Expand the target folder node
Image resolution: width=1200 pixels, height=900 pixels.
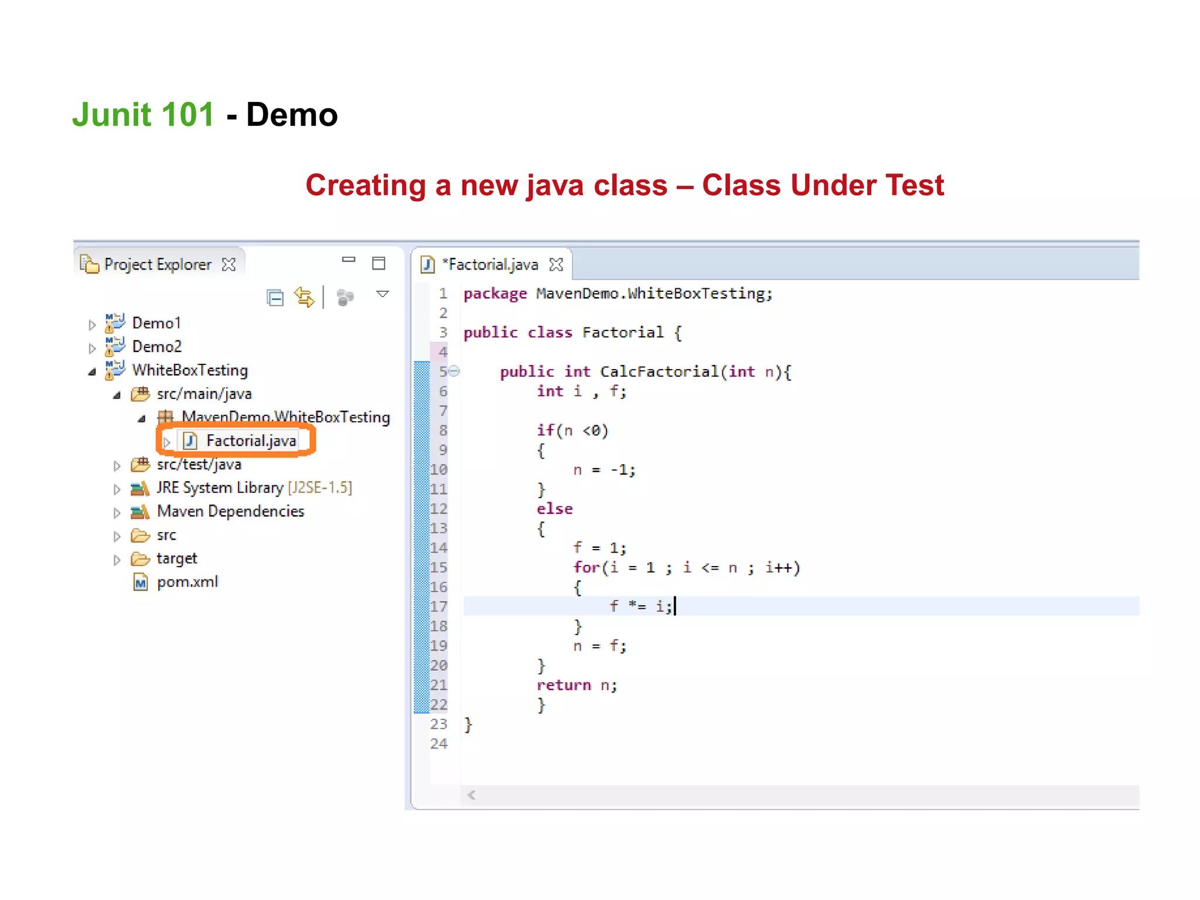117,560
